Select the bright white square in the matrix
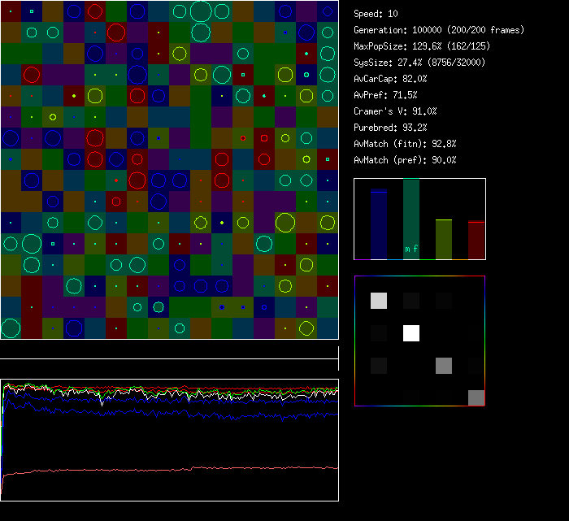569x521 pixels. (411, 333)
